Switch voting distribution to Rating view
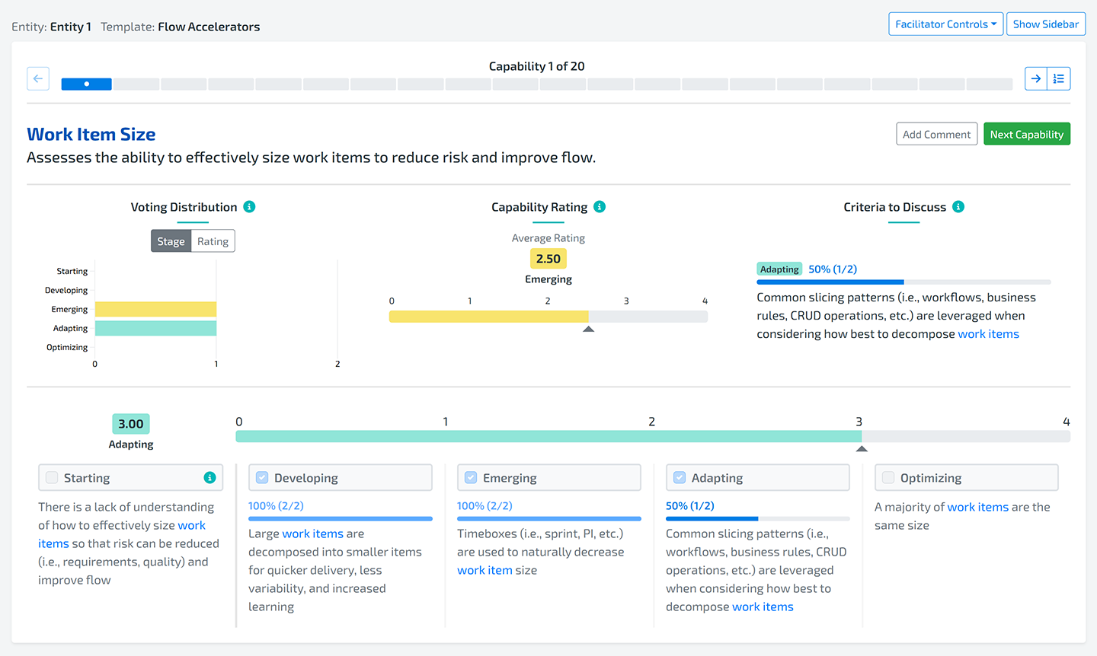 point(213,241)
